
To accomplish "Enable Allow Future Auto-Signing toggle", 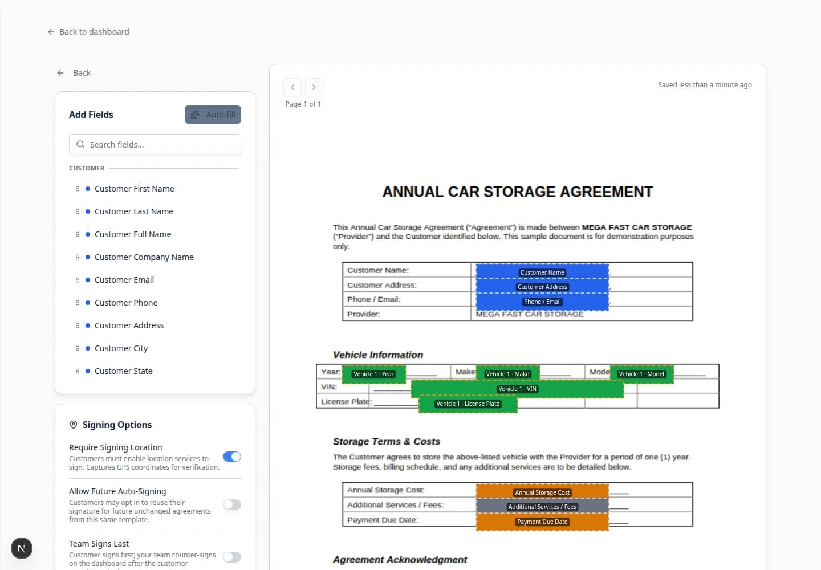I will tap(232, 504).
